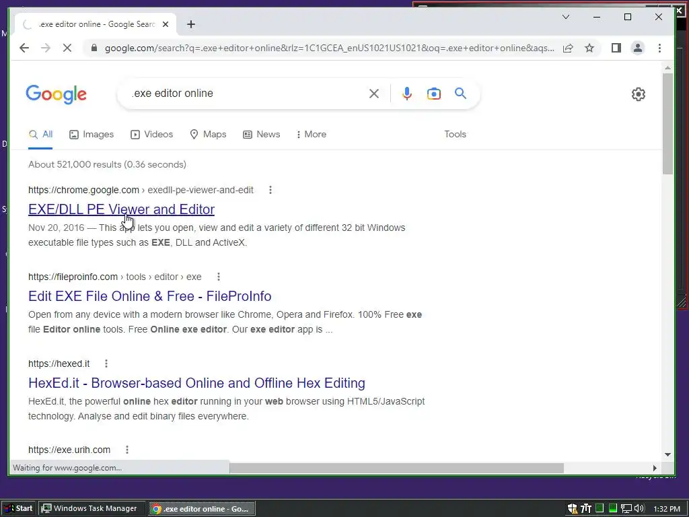The width and height of the screenshot is (689, 517).
Task: Clear the search box with the X icon
Action: [x=374, y=94]
